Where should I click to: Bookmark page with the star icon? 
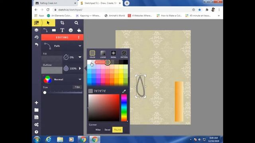point(200,10)
